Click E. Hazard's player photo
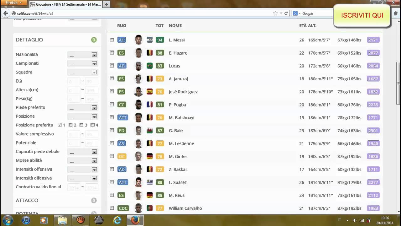 coord(138,53)
